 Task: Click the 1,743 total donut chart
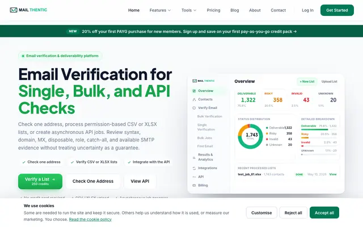250,136
